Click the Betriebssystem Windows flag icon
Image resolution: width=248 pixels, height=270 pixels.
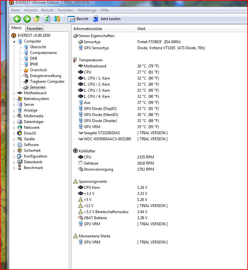click(20, 99)
